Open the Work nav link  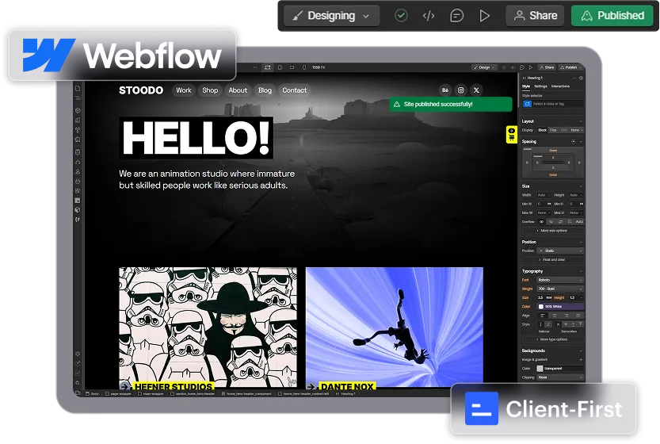[184, 90]
